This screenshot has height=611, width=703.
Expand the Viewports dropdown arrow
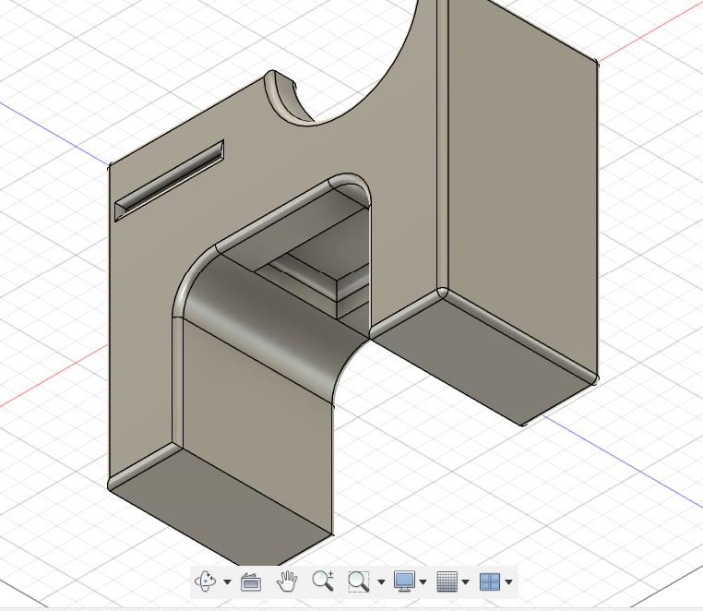click(508, 582)
